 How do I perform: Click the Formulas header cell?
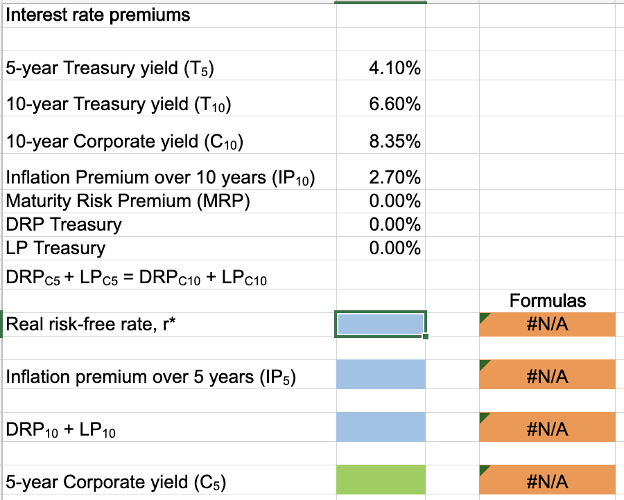pos(547,300)
